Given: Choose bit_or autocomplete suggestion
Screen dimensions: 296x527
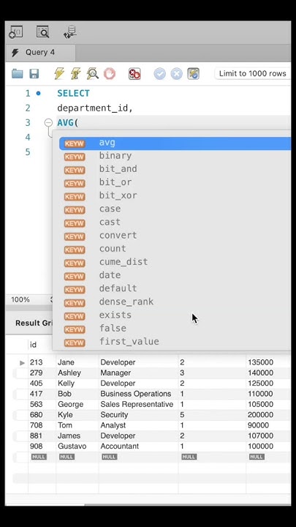Looking at the screenshot, I should (175, 183).
